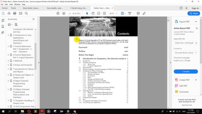This screenshot has width=202, height=114.
Task: Open the Tools tab
Action: point(13,8)
